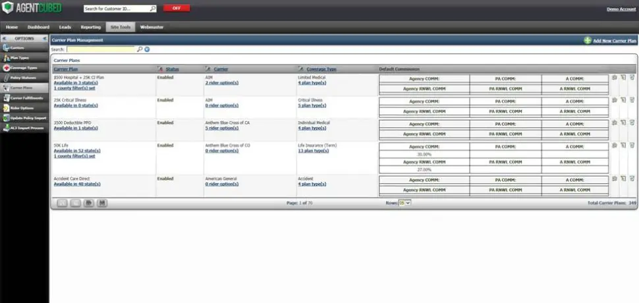The height and width of the screenshot is (303, 639).
Task: Click the sort icon beside the Carrier header
Action: (x=208, y=69)
